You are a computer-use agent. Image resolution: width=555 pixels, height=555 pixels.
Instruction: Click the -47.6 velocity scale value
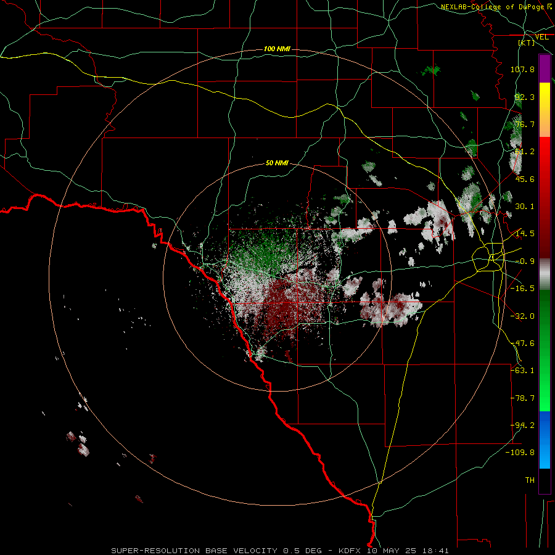coord(522,343)
